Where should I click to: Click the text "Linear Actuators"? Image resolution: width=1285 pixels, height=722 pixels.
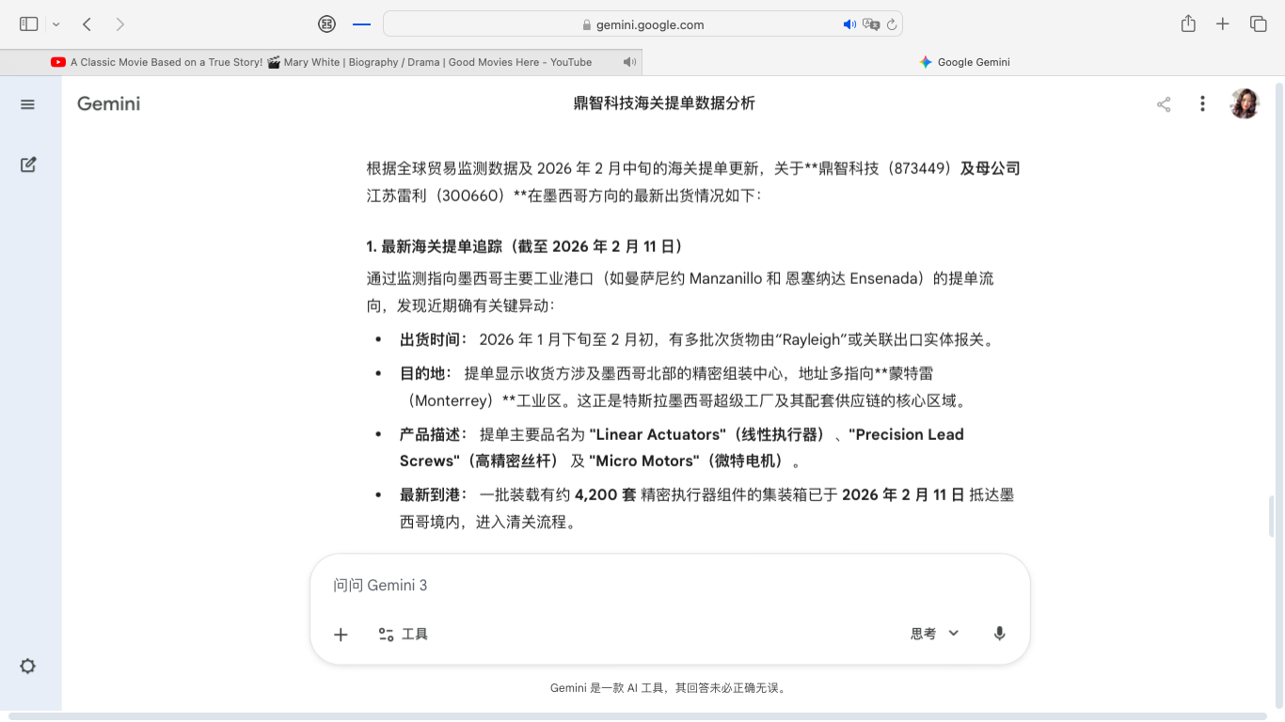658,434
